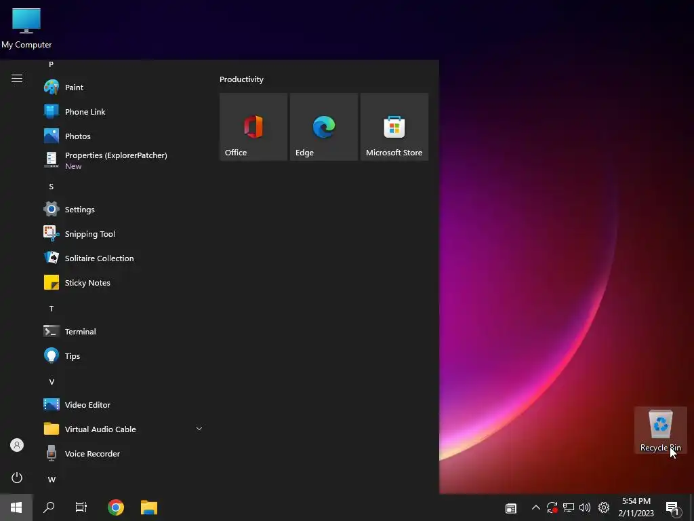Open File Explorer from the taskbar
This screenshot has width=694, height=521.
149,507
